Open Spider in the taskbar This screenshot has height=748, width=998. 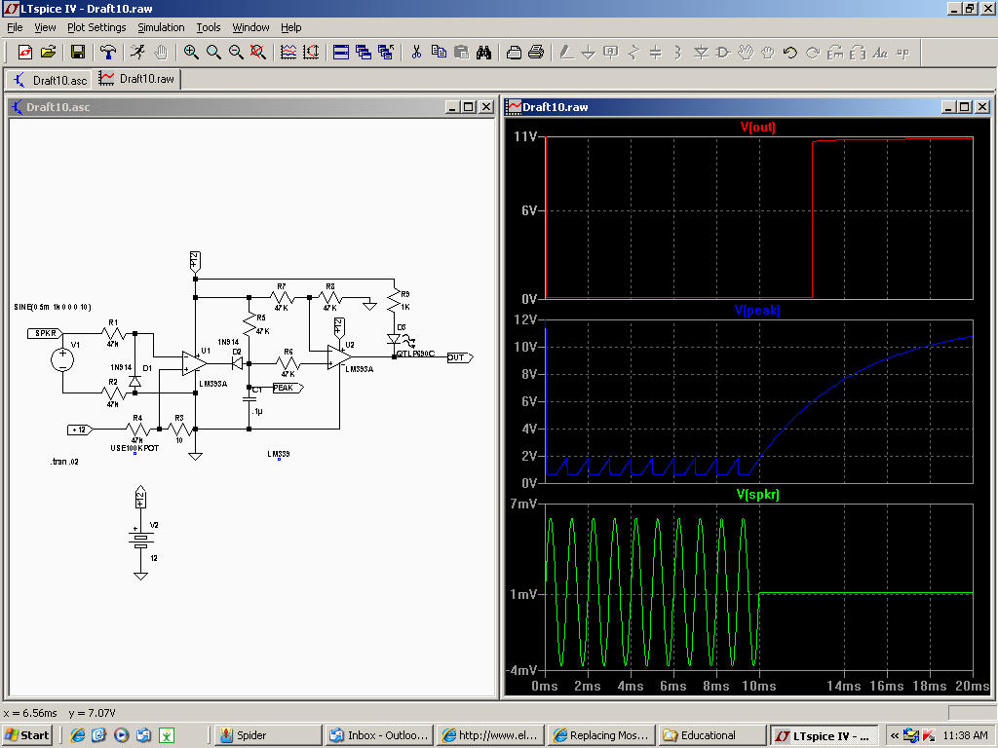[267, 735]
